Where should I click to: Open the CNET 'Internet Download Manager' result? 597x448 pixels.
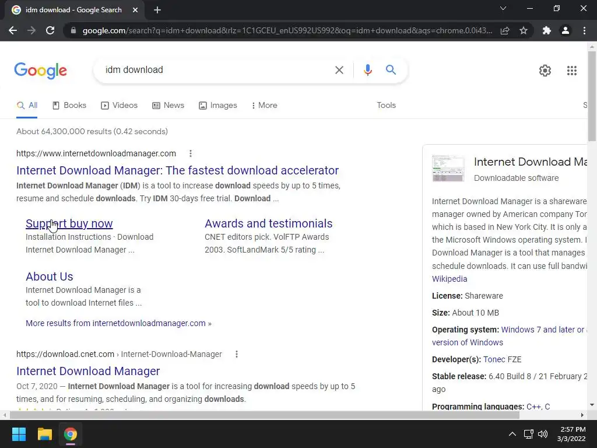coord(88,371)
